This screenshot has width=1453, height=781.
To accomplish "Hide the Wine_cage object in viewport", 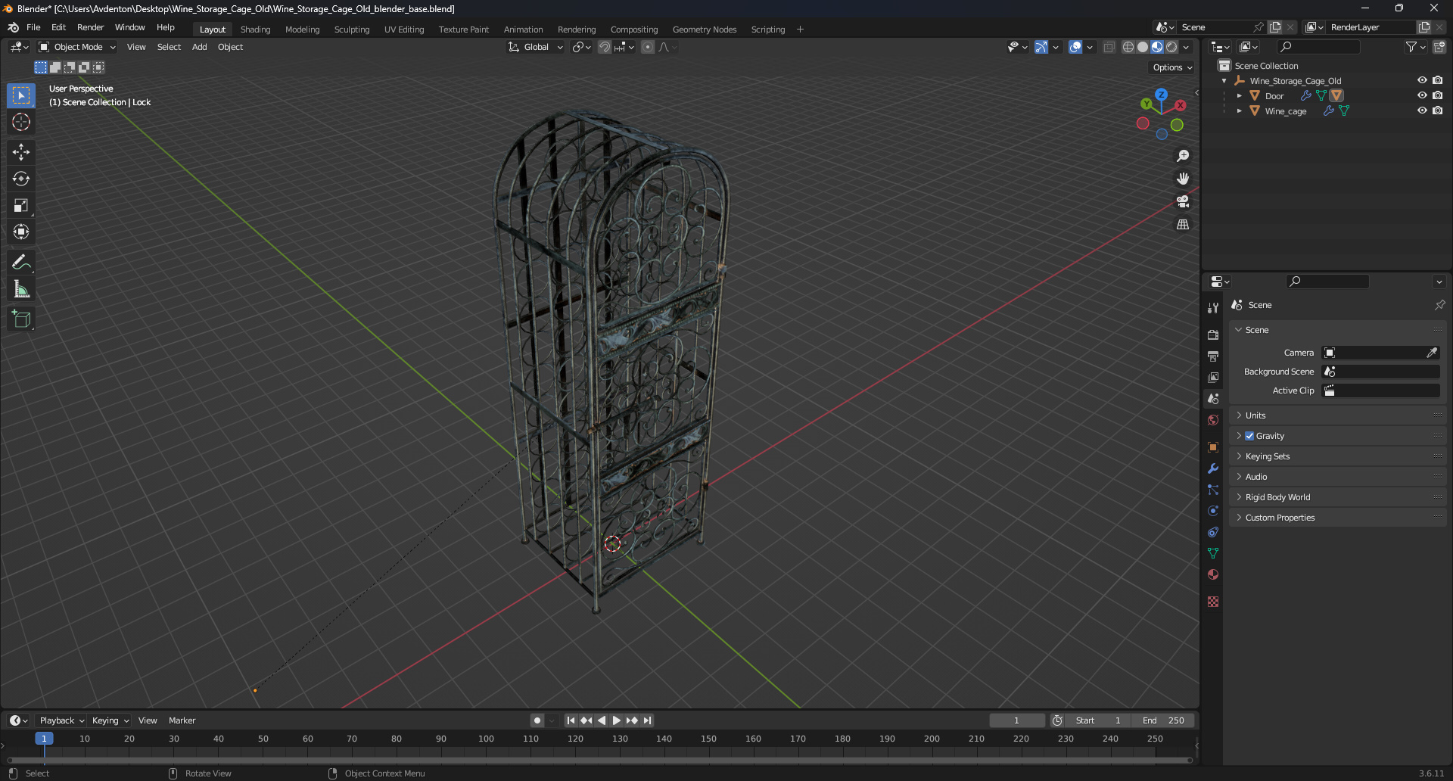I will tap(1422, 110).
